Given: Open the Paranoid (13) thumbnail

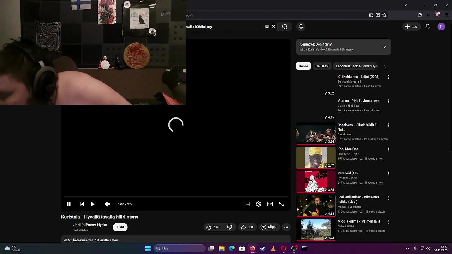Looking at the screenshot, I should [x=316, y=182].
